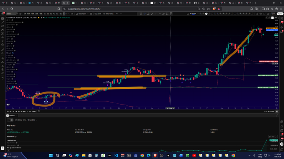Click the Göstergeler indicators button
The width and height of the screenshot is (284, 159).
tap(81, 14)
